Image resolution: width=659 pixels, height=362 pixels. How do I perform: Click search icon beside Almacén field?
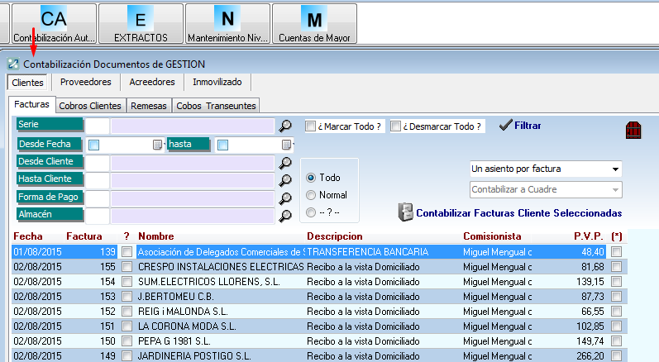click(x=286, y=217)
